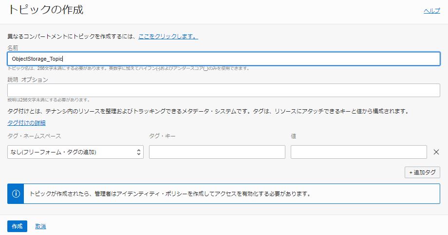Screen dimensions: 448x235
Task: Click the ヘルプ help link
Action: coord(432,11)
